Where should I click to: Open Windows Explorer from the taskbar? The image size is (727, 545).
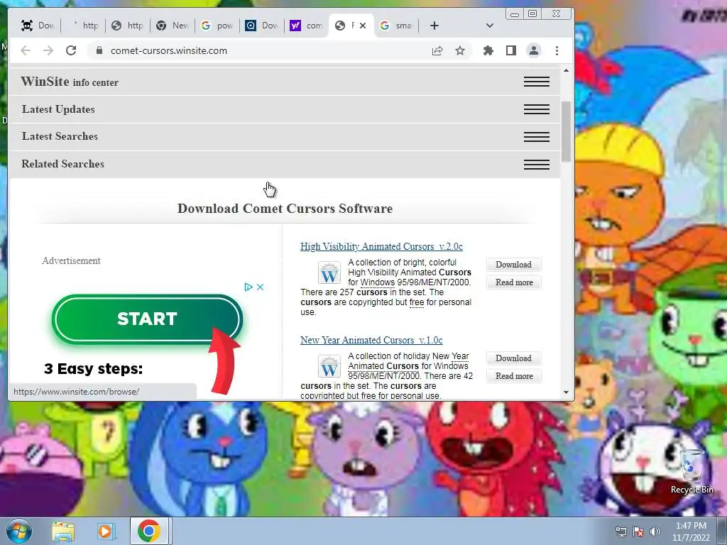pos(63,531)
